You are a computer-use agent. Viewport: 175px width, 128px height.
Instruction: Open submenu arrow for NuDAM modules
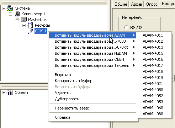134,53
